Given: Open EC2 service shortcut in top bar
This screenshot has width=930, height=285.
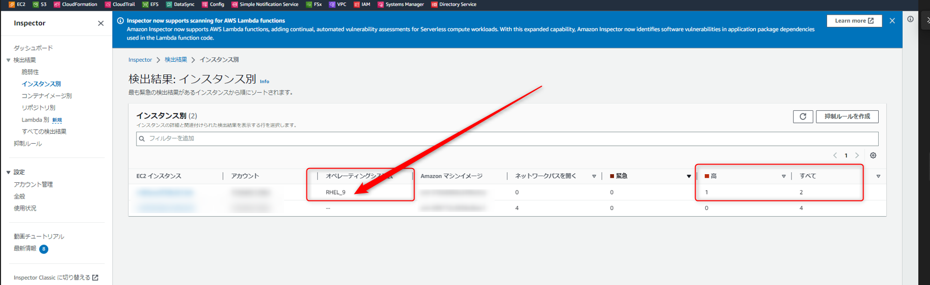Looking at the screenshot, I should click(x=17, y=5).
